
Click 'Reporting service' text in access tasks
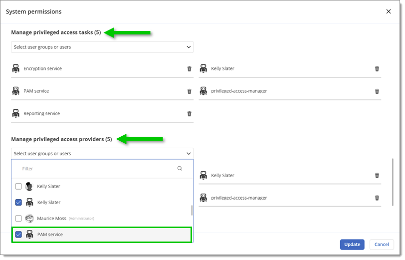(x=41, y=113)
